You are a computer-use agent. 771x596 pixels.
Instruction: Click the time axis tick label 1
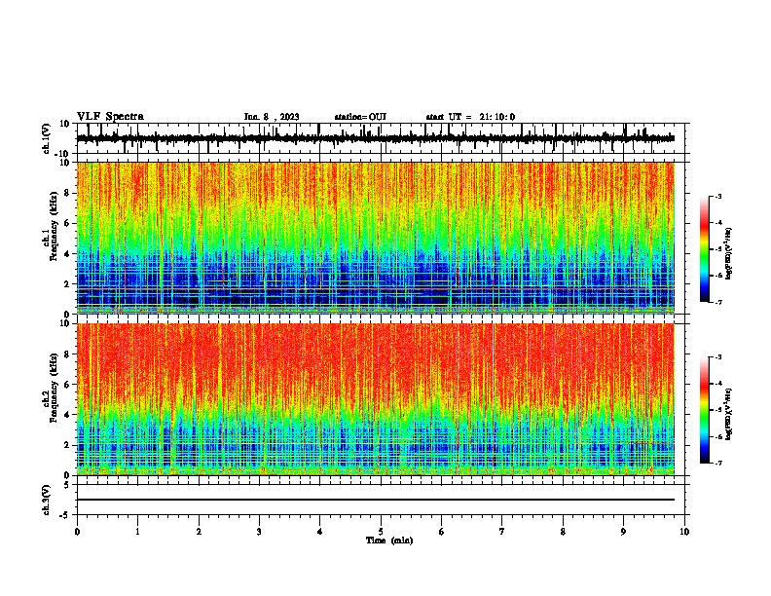coord(137,532)
